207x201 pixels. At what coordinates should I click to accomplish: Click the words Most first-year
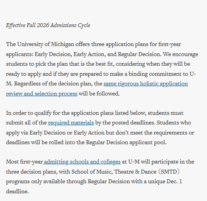(x=24, y=162)
